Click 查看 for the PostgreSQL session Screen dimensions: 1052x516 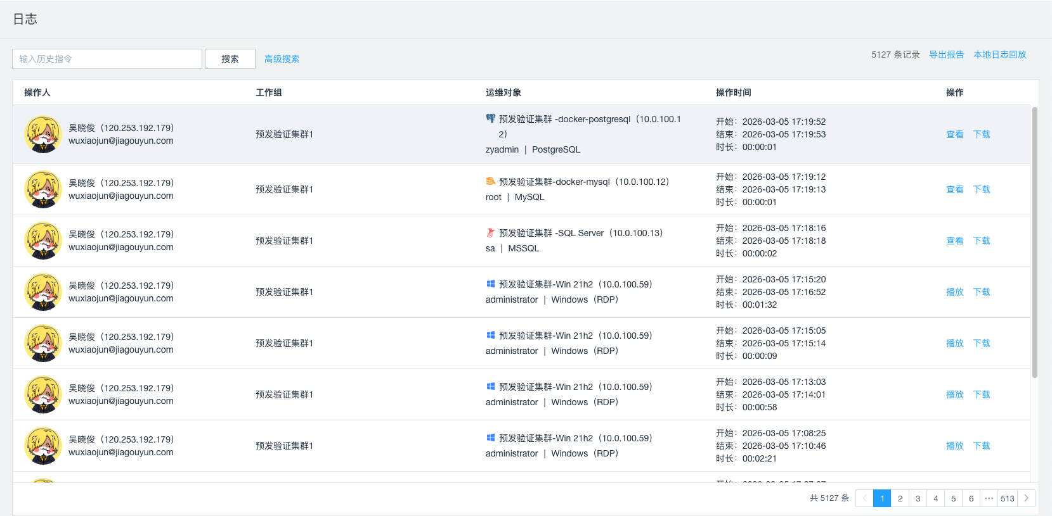[954, 134]
